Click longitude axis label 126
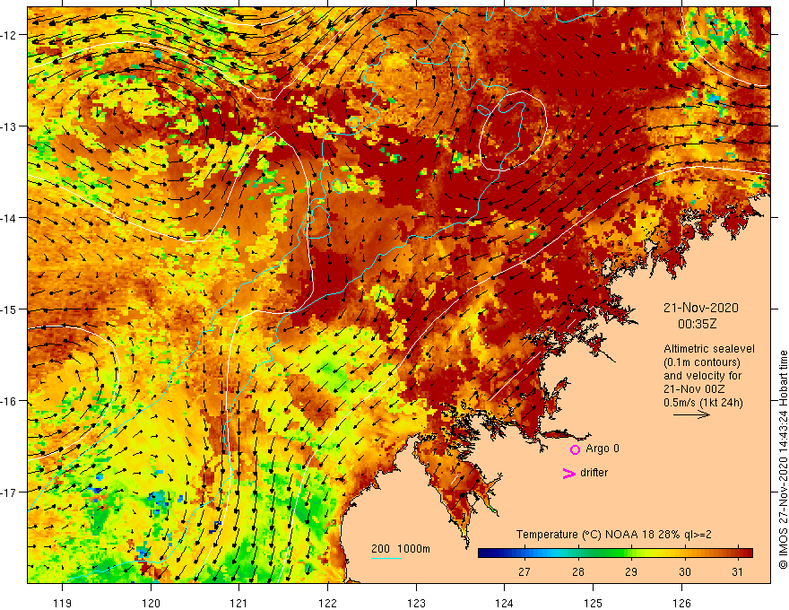Screen dimensions: 789x610 tap(681, 603)
